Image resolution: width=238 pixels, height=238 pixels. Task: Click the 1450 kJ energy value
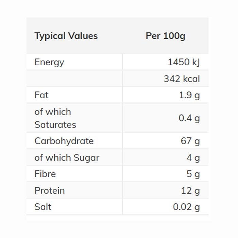click(184, 62)
